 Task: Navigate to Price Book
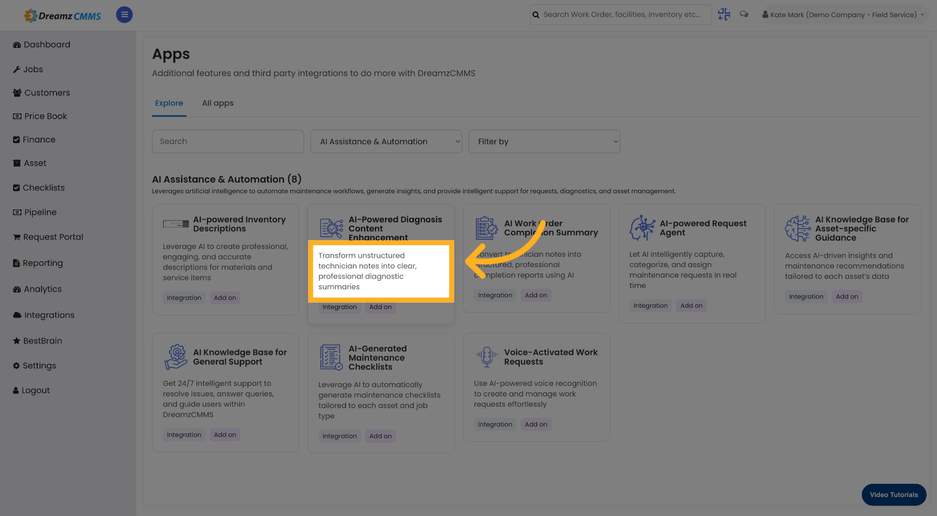pos(45,116)
